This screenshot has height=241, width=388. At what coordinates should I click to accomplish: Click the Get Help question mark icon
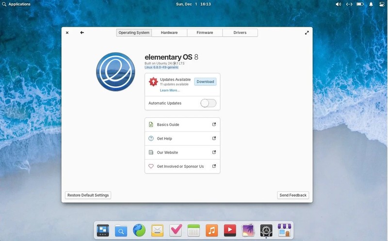click(151, 138)
